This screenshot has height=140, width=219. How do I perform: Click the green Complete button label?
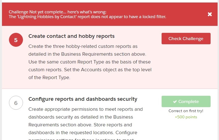(x=188, y=102)
